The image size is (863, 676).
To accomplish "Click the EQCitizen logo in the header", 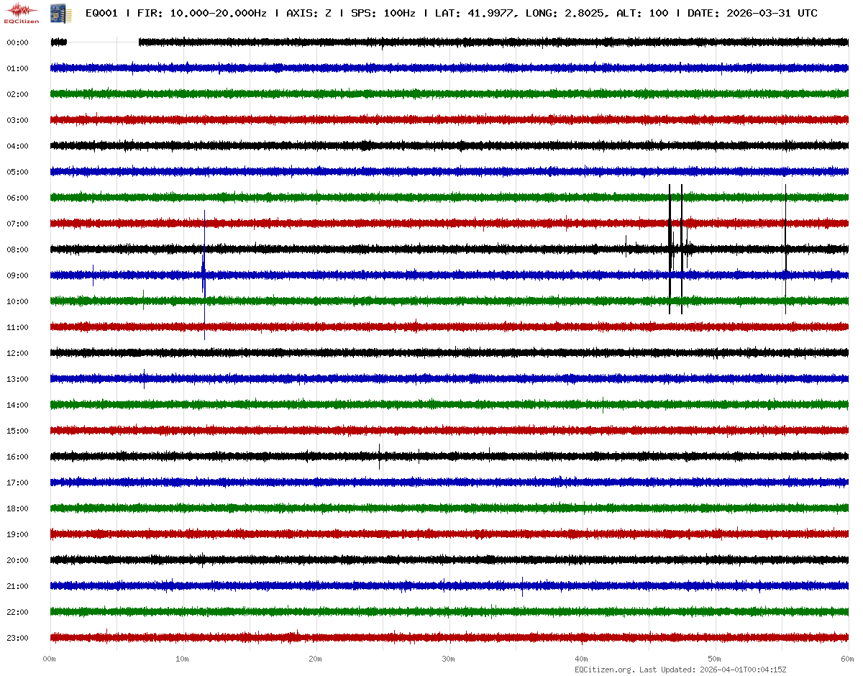I will tap(21, 12).
